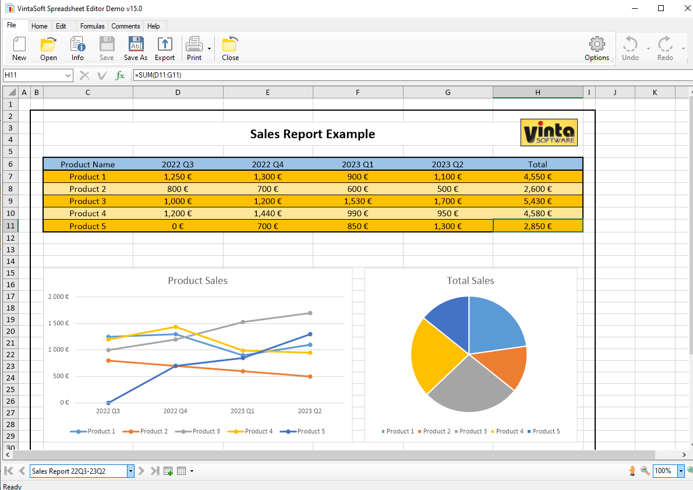The height and width of the screenshot is (490, 693).
Task: Select column D header
Action: [x=178, y=92]
